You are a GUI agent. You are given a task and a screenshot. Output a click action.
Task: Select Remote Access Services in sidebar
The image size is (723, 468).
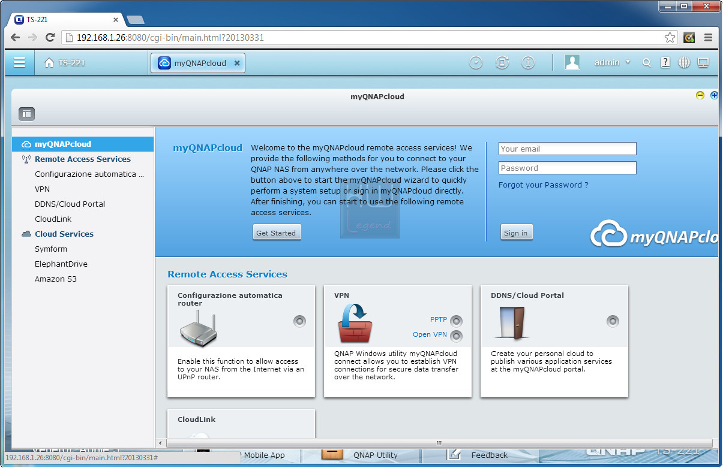point(83,159)
